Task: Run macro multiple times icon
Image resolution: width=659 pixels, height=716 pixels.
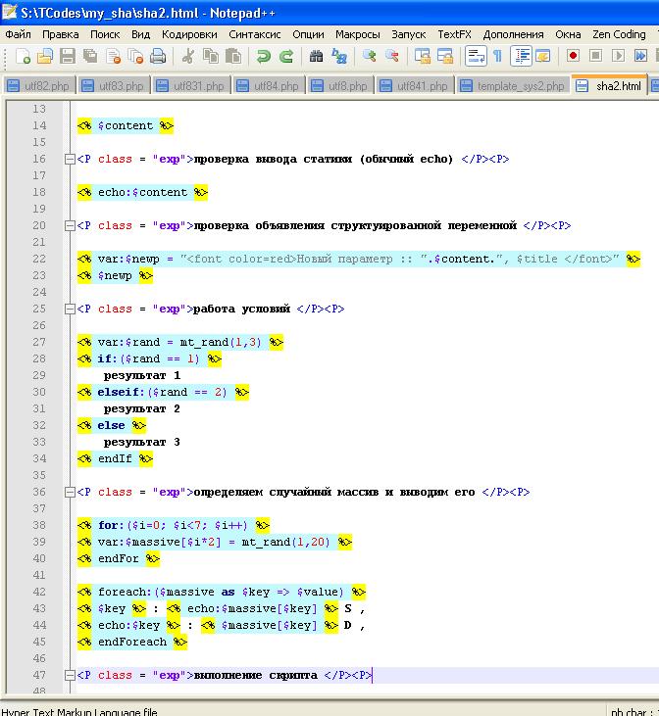Action: pyautogui.click(x=640, y=56)
